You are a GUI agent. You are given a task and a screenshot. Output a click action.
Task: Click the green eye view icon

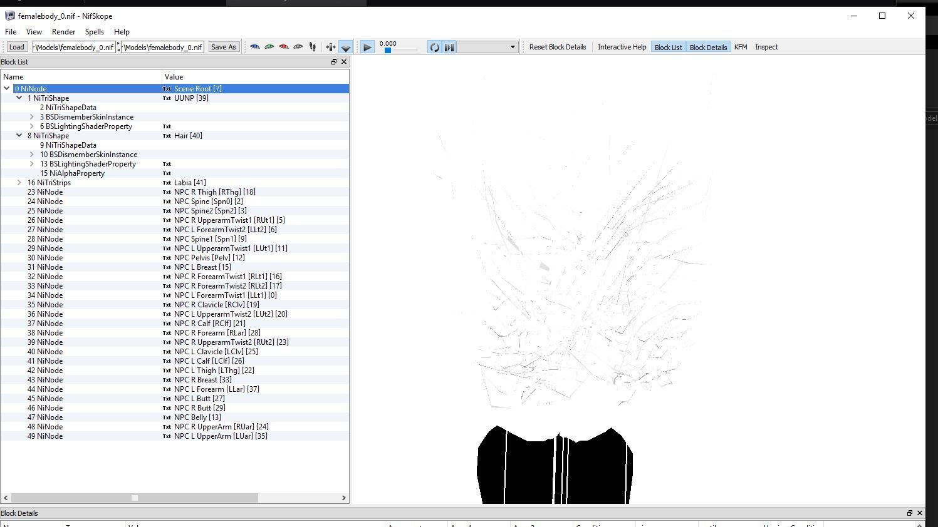tap(269, 47)
